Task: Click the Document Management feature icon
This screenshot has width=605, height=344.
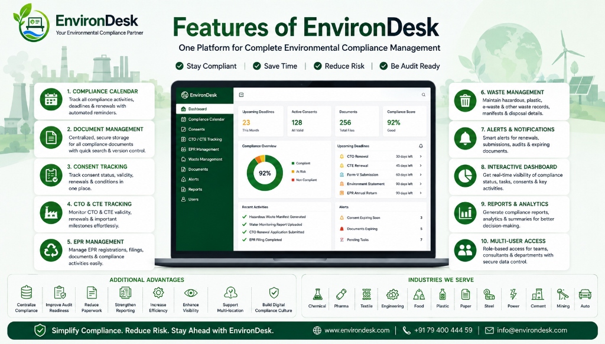Action: 51,138
